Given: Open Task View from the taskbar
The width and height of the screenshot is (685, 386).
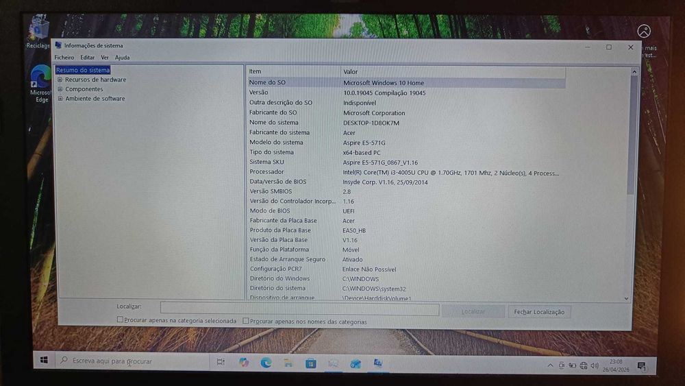Looking at the screenshot, I should [x=221, y=361].
